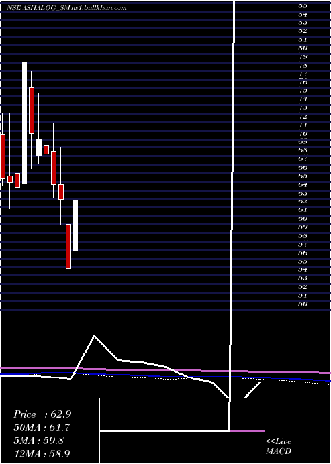Viewport: 331px width, 464px height.
Task: Select the '50MA : 61.7' value
Action: tap(42, 428)
